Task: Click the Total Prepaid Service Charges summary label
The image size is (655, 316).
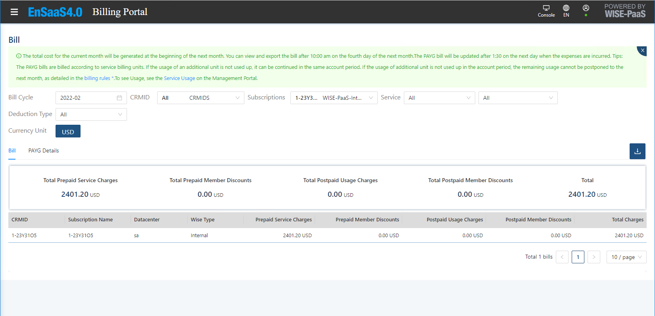Action: [81, 181]
